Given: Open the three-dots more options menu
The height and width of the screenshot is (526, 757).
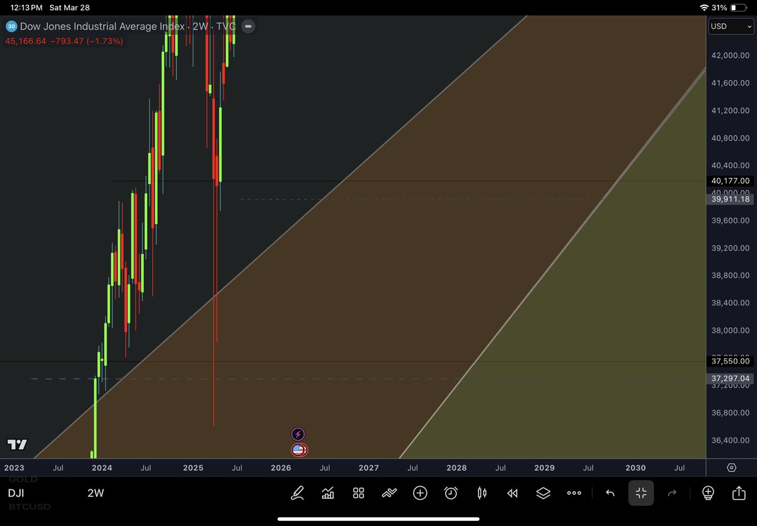Looking at the screenshot, I should click(x=574, y=493).
